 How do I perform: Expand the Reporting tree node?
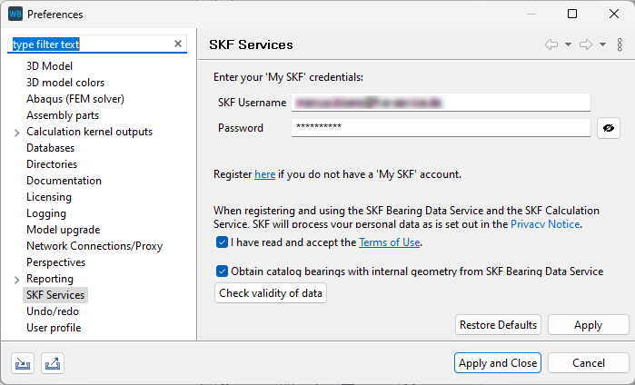(16, 280)
